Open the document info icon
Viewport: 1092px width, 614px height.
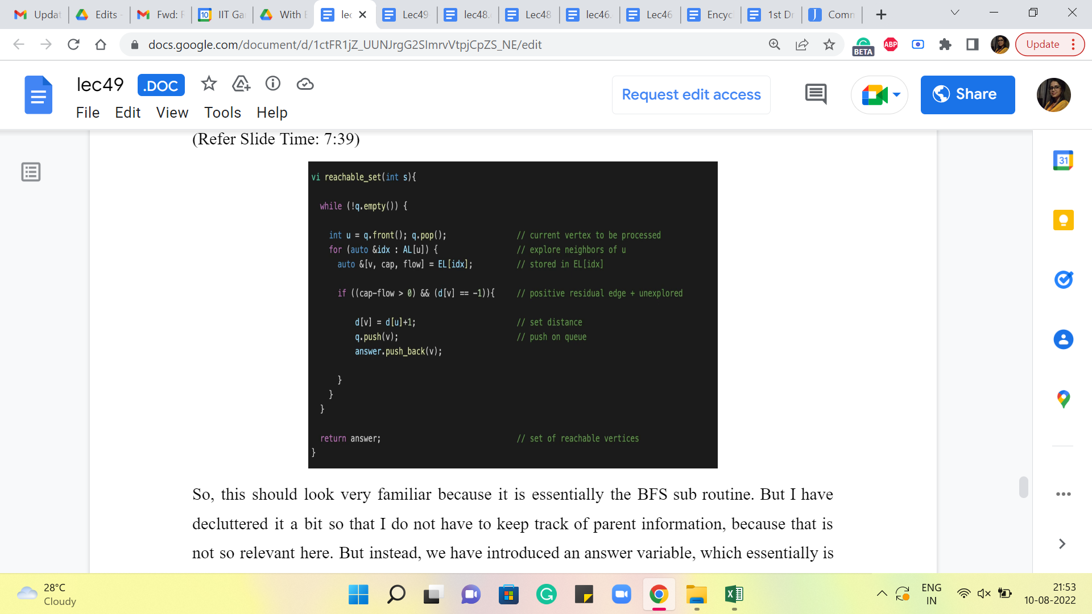tap(273, 84)
